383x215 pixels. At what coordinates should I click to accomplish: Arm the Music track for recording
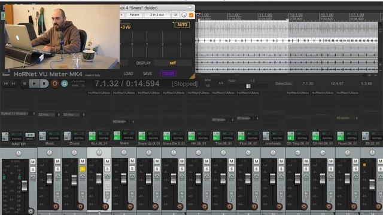coord(56,207)
